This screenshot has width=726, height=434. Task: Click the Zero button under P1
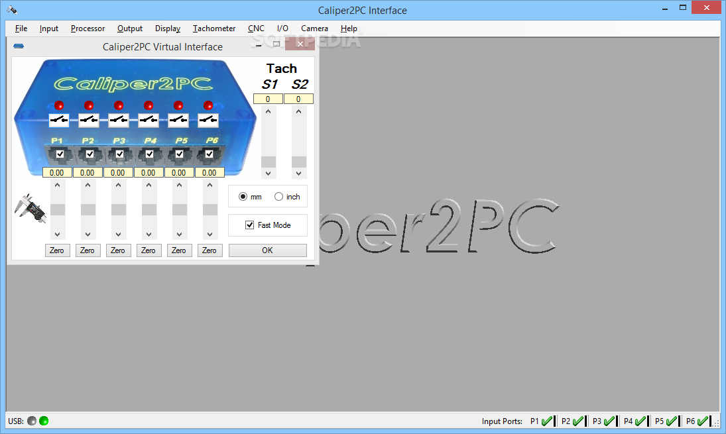pos(58,250)
